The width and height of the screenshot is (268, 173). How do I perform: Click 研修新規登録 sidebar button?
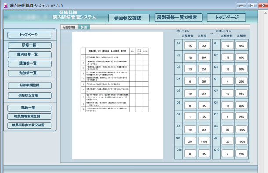click(x=29, y=86)
